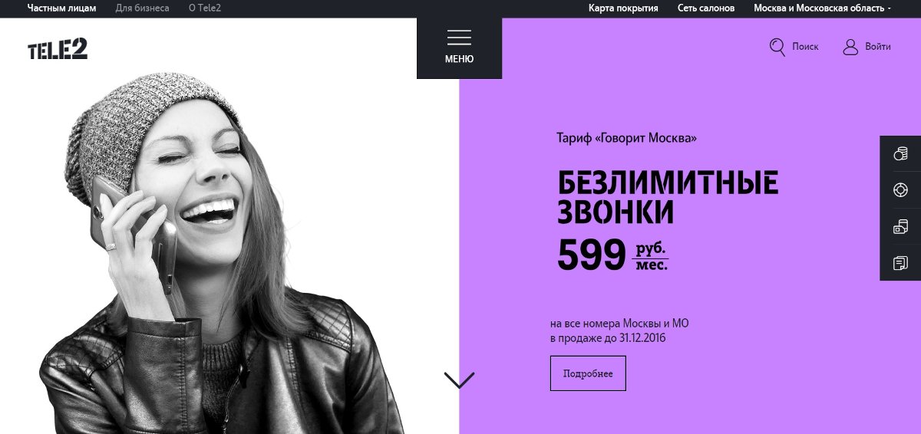Click the Поиск text label
Screen dimensions: 921x434
pos(805,47)
